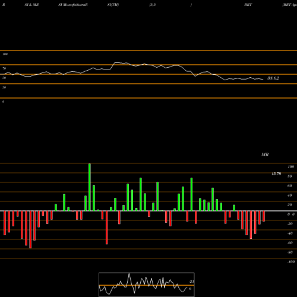Click the 70 level label on RSI axis
Image resolution: width=297 pixels, height=297 pixels.
4,68
